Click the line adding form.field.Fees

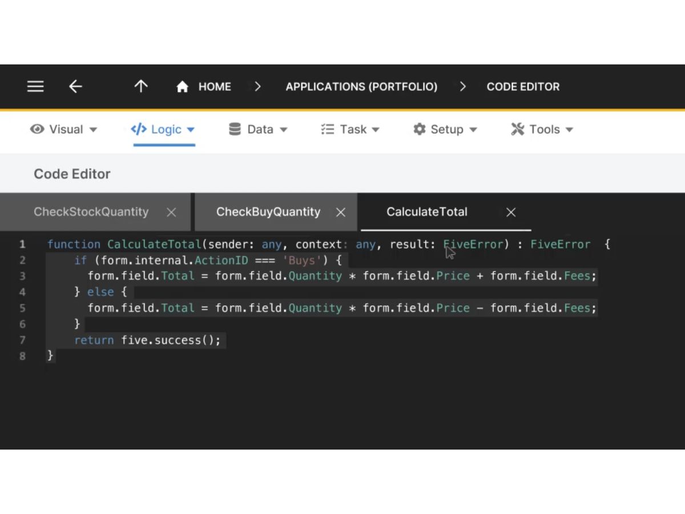(342, 276)
